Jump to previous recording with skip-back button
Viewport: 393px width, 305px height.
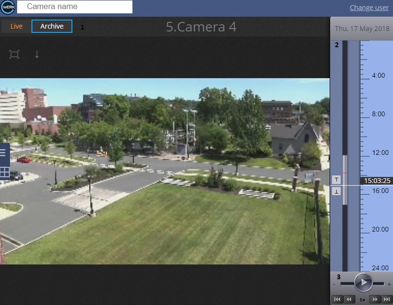(x=337, y=299)
